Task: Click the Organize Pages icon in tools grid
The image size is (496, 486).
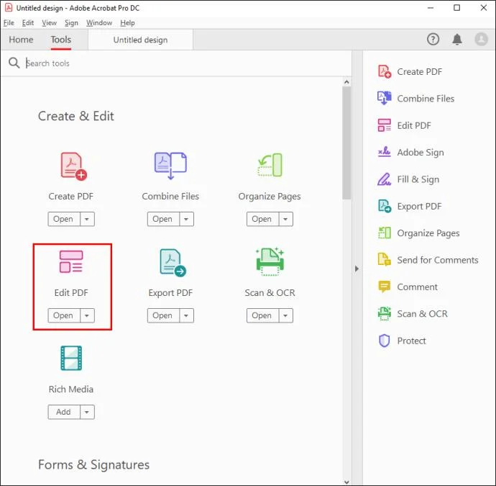Action: point(270,165)
